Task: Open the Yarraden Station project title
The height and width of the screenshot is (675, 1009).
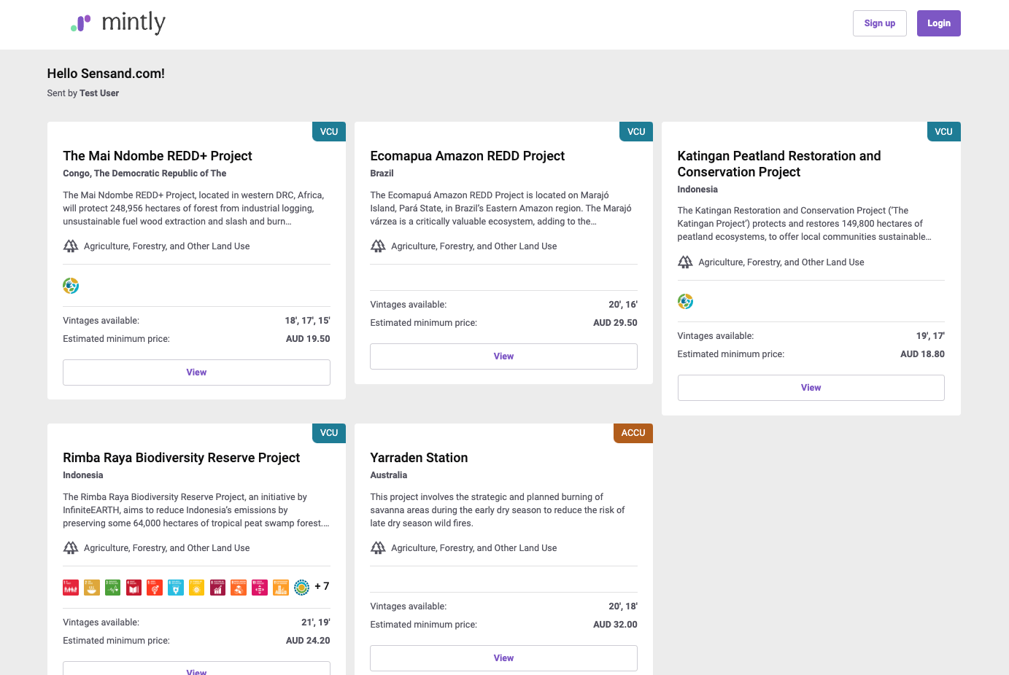Action: tap(419, 458)
